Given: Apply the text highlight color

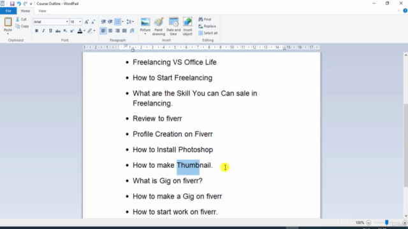Looking at the screenshot, I should (x=90, y=31).
